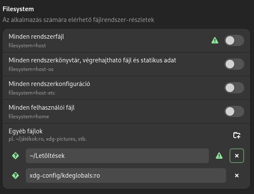Click the 'Filesystem' section heading

point(18,9)
